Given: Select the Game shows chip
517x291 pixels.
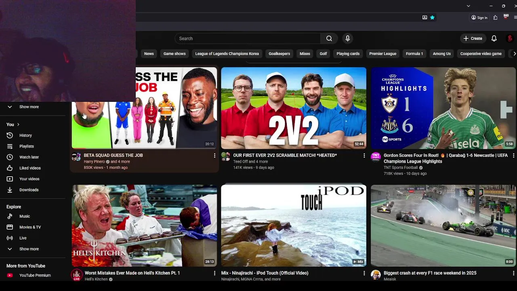Looking at the screenshot, I should click(x=174, y=54).
